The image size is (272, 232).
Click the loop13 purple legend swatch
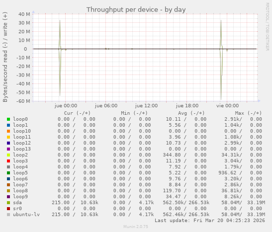coord(8,149)
